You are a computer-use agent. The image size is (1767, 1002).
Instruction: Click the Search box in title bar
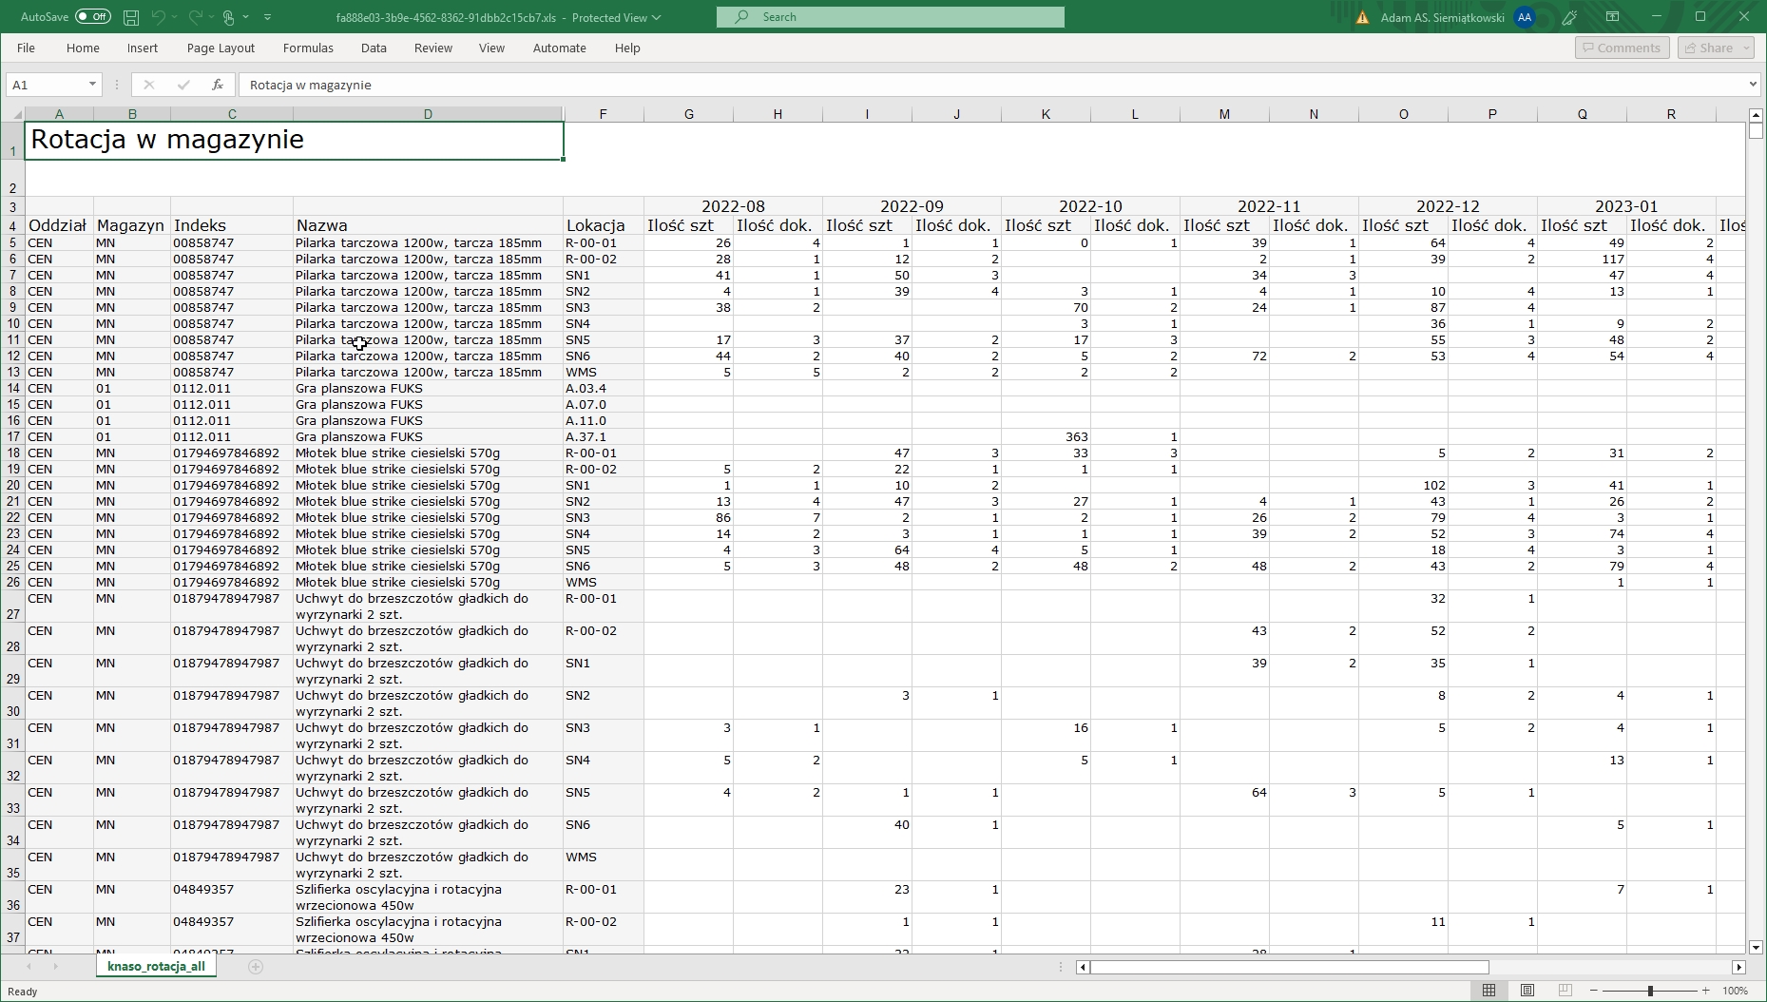click(x=890, y=17)
